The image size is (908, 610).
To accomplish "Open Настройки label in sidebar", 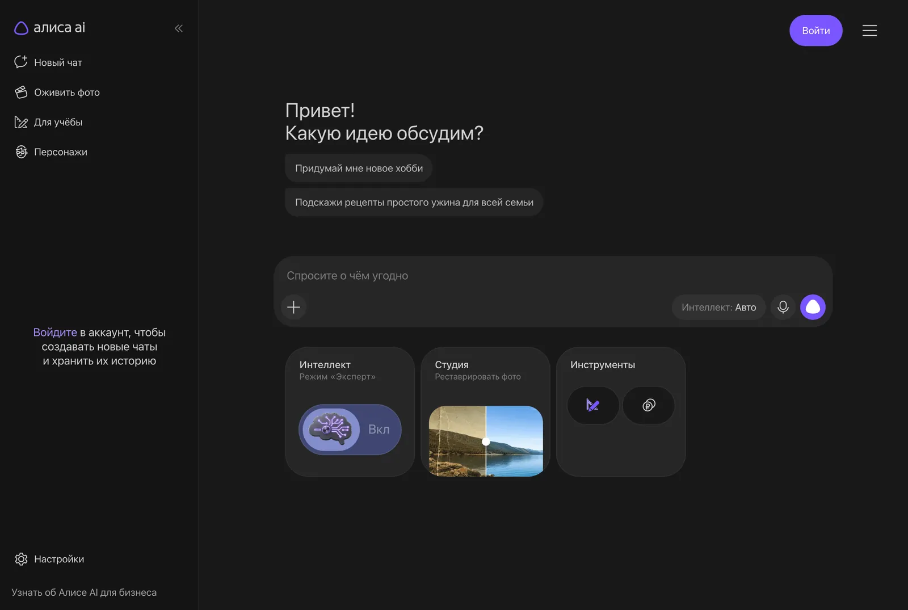I will click(59, 559).
